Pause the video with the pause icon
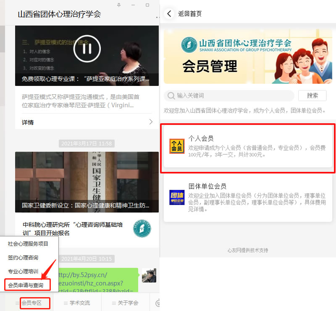The width and height of the screenshot is (336, 311). tap(87, 49)
